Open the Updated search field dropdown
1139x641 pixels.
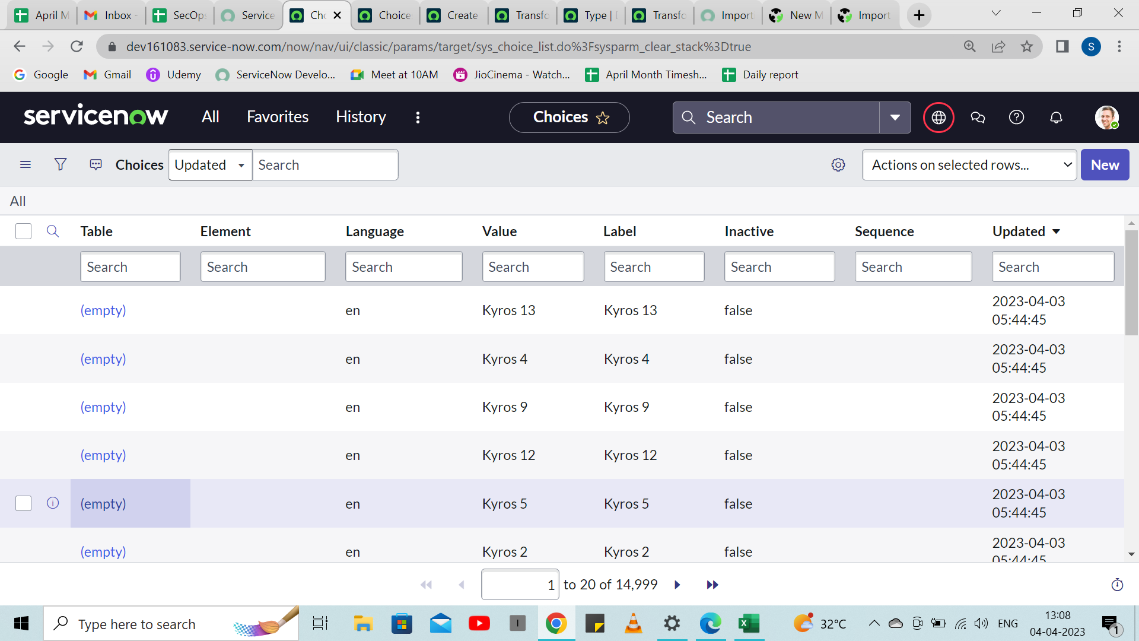point(210,165)
